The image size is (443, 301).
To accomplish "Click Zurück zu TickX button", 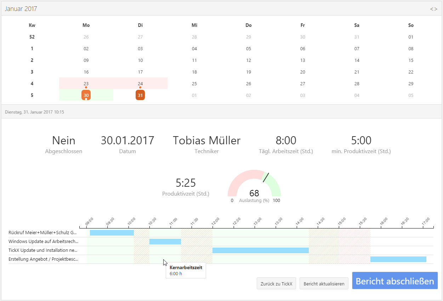I will click(277, 284).
